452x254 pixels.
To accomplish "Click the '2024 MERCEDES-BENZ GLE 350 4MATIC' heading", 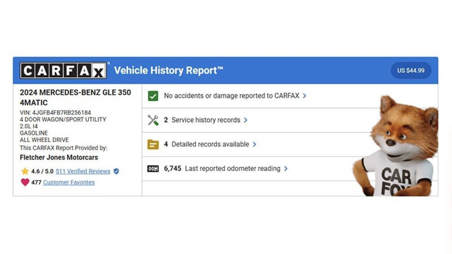I will (x=76, y=97).
